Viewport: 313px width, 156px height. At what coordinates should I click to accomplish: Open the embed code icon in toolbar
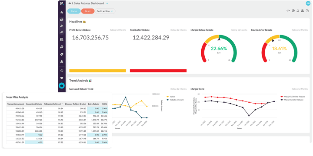point(288,11)
